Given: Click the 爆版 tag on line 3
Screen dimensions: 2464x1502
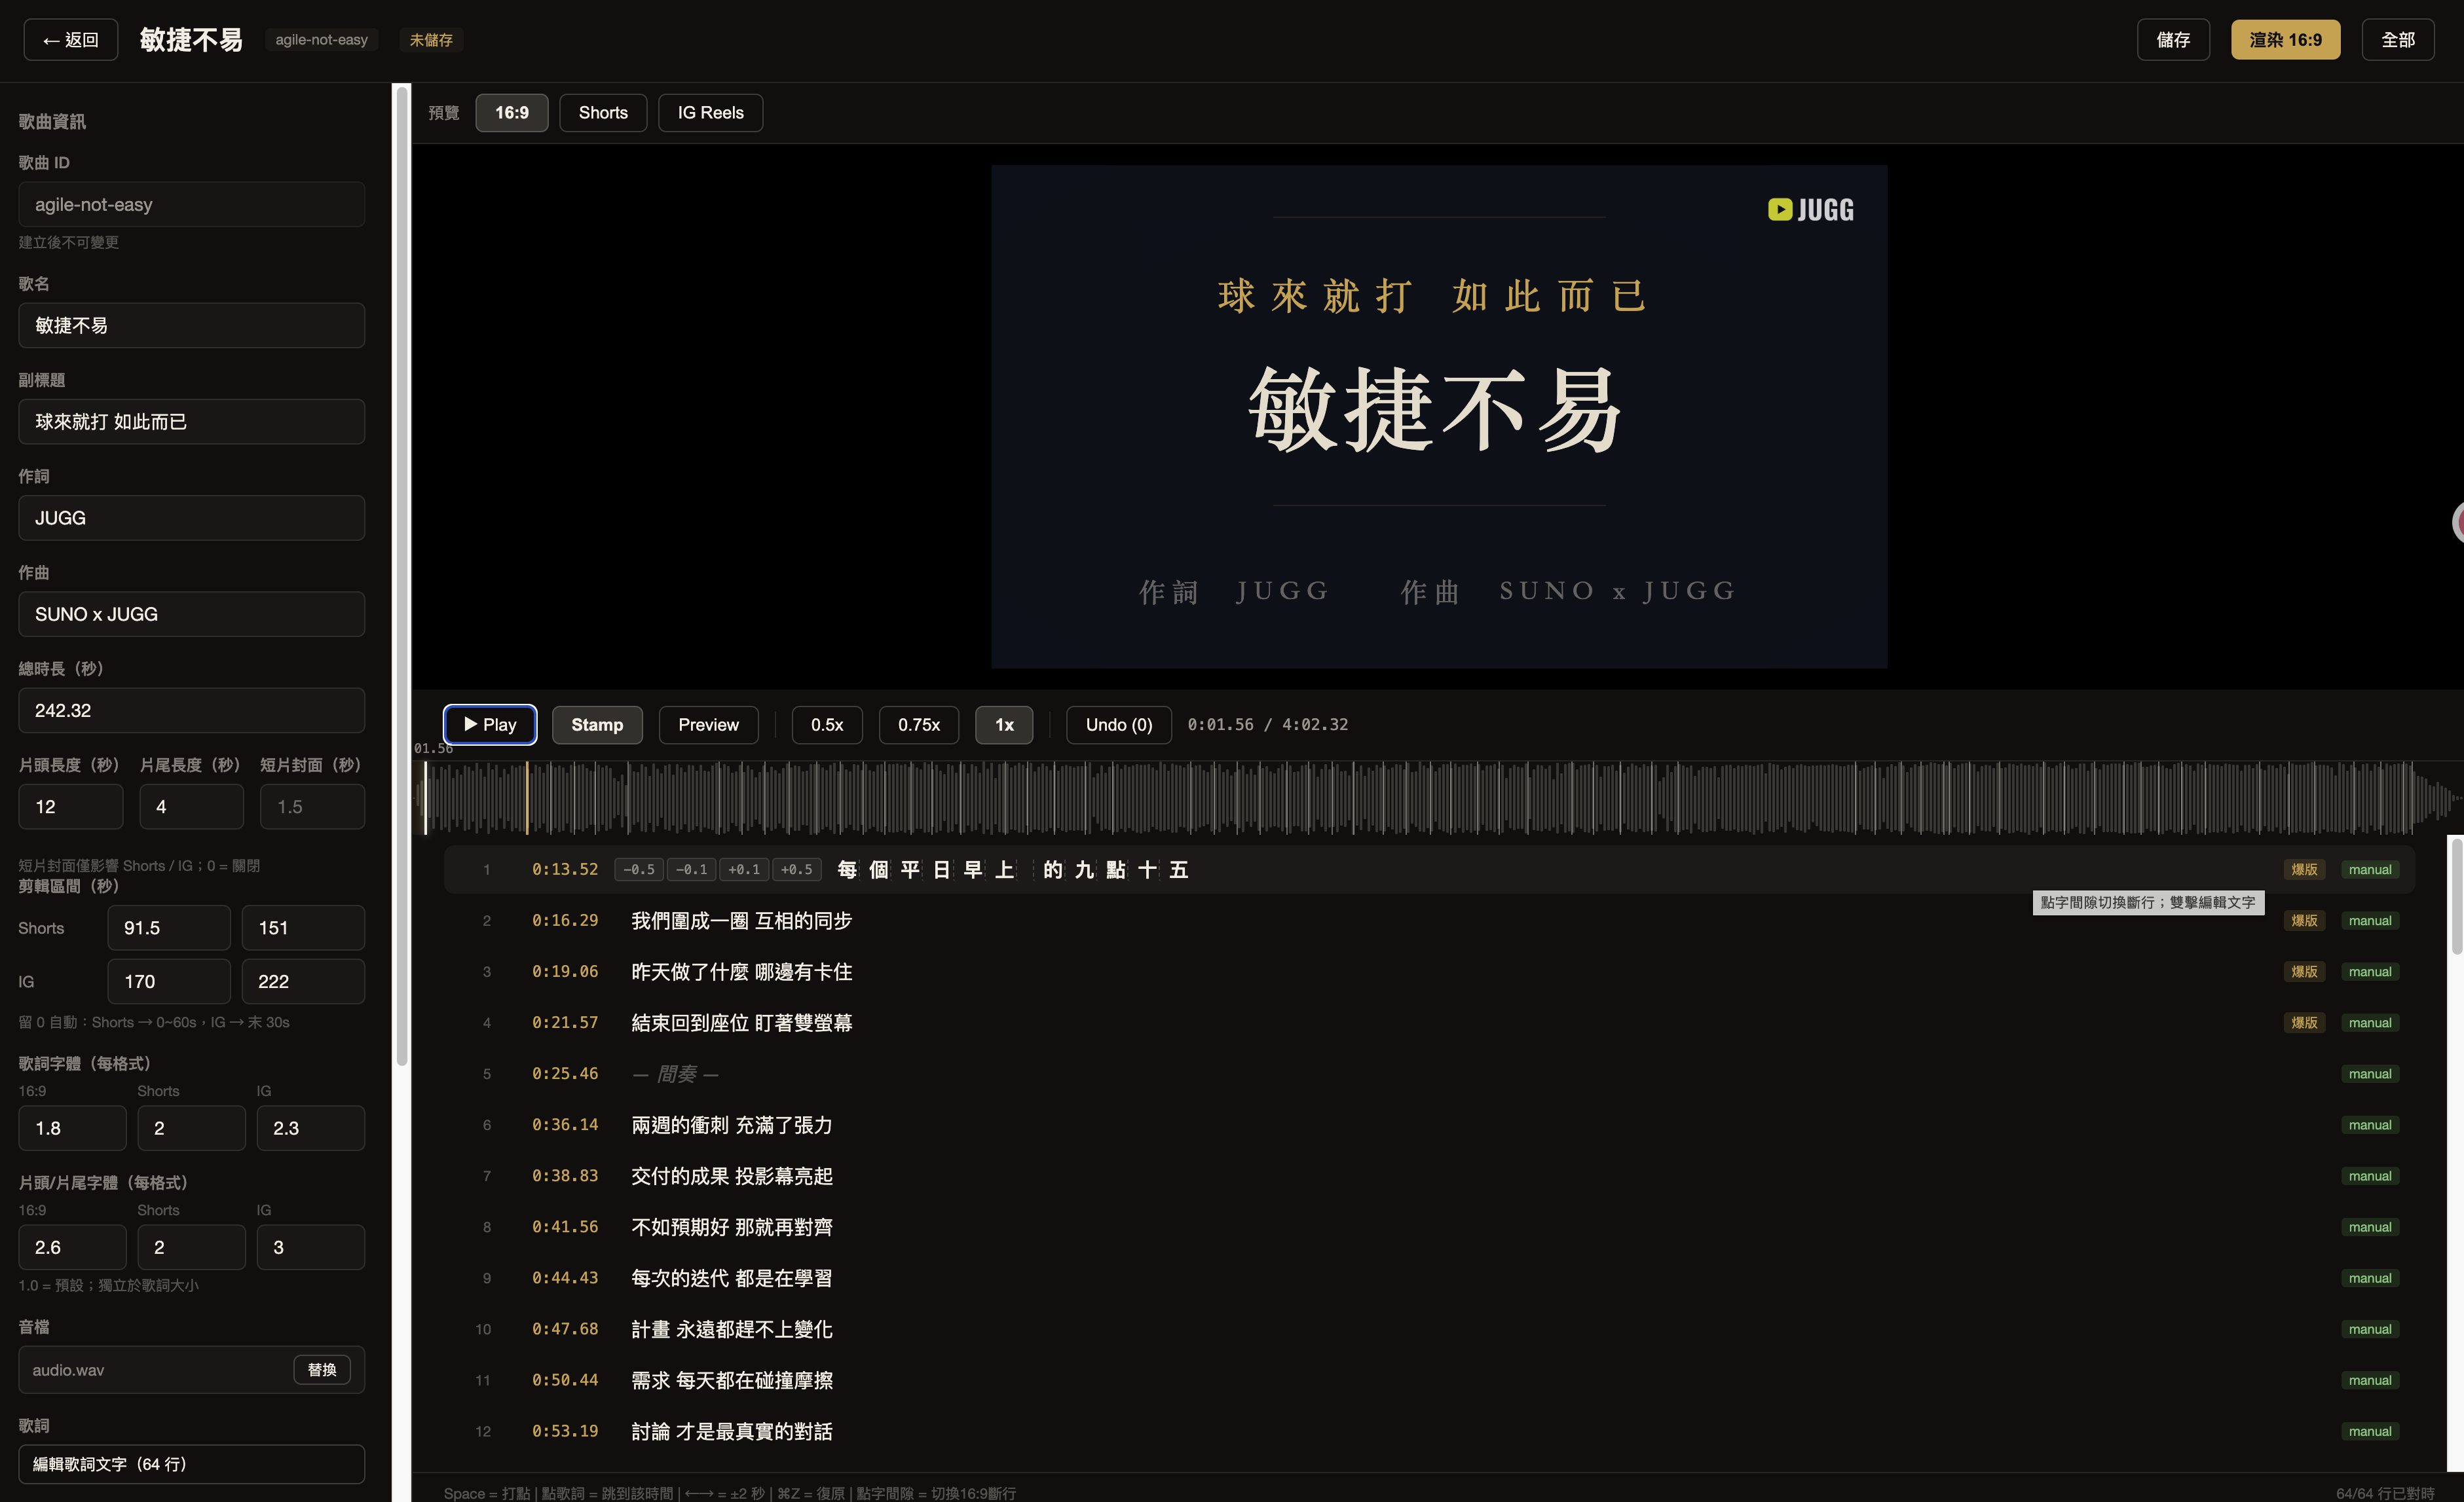Looking at the screenshot, I should click(2304, 972).
